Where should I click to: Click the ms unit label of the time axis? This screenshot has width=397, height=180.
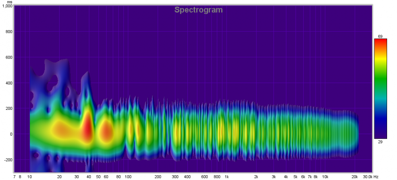(x=10, y=2)
